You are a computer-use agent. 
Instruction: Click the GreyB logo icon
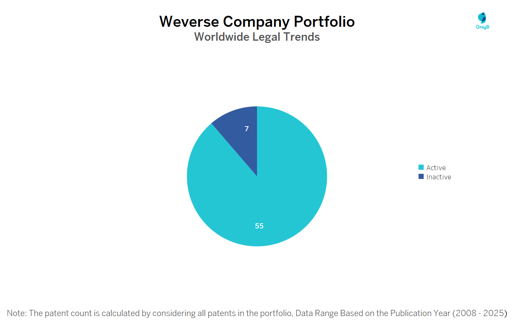coord(482,18)
